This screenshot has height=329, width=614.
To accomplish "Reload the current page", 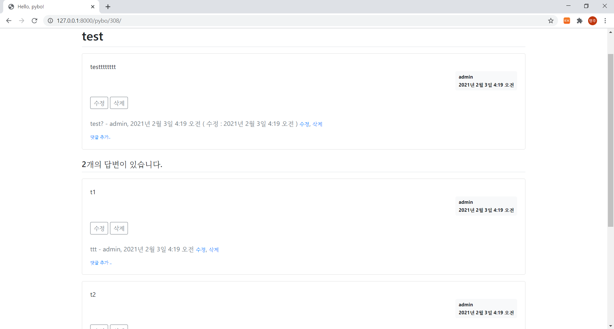I will (34, 20).
